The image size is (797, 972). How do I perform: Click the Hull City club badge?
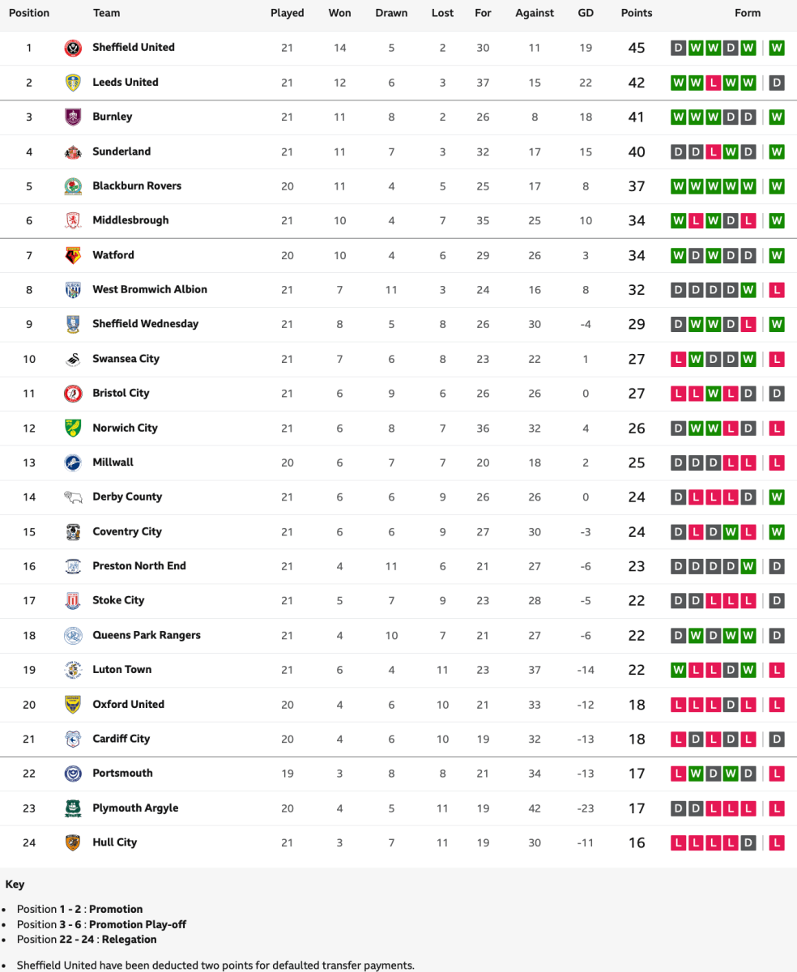(73, 842)
